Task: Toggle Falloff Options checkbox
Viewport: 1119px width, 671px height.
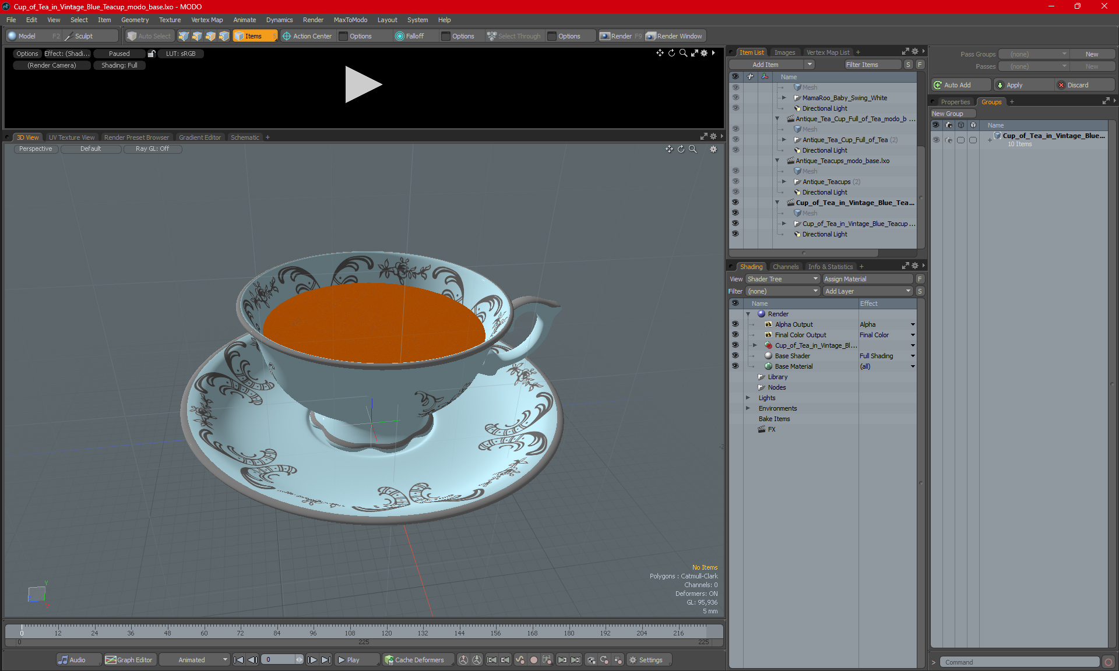Action: (x=446, y=36)
